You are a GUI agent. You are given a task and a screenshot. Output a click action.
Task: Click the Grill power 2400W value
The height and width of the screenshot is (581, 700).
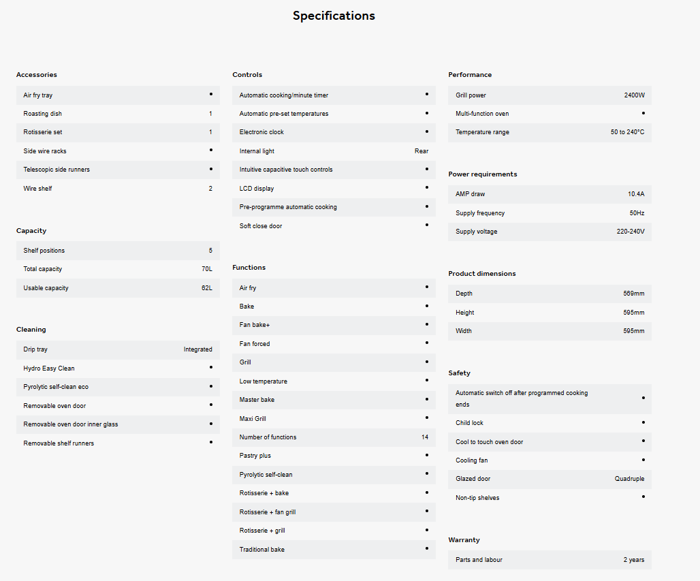[x=634, y=95]
